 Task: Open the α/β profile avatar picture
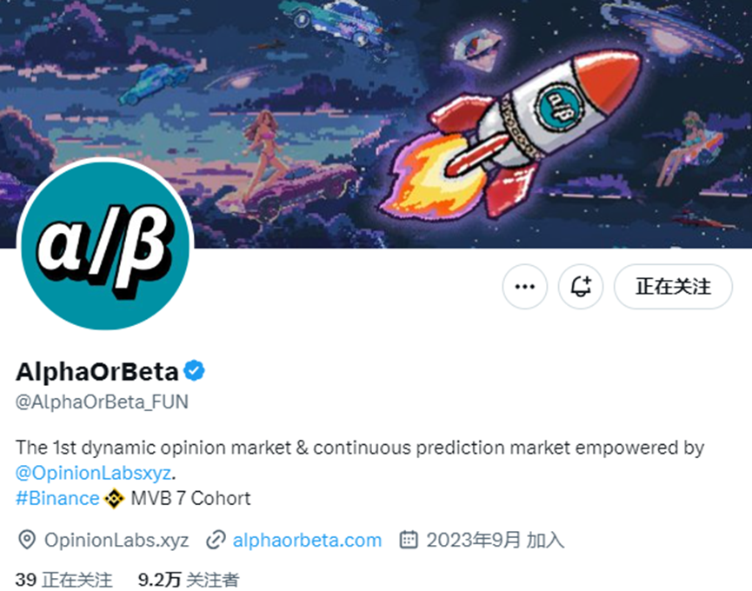(x=105, y=244)
